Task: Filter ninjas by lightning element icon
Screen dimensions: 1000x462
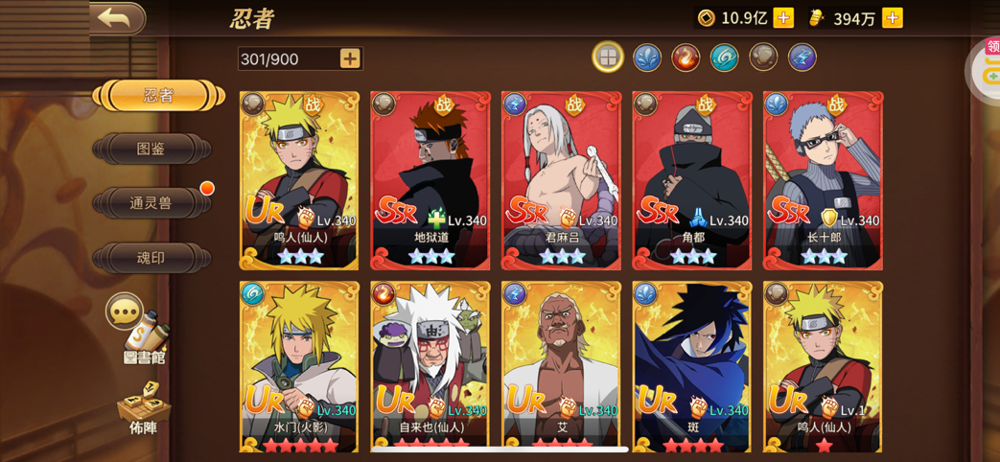Action: 802,58
